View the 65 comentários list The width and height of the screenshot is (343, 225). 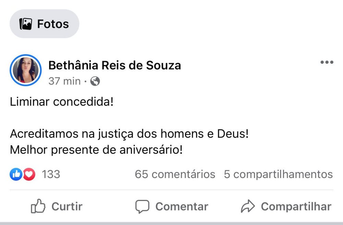pyautogui.click(x=175, y=175)
